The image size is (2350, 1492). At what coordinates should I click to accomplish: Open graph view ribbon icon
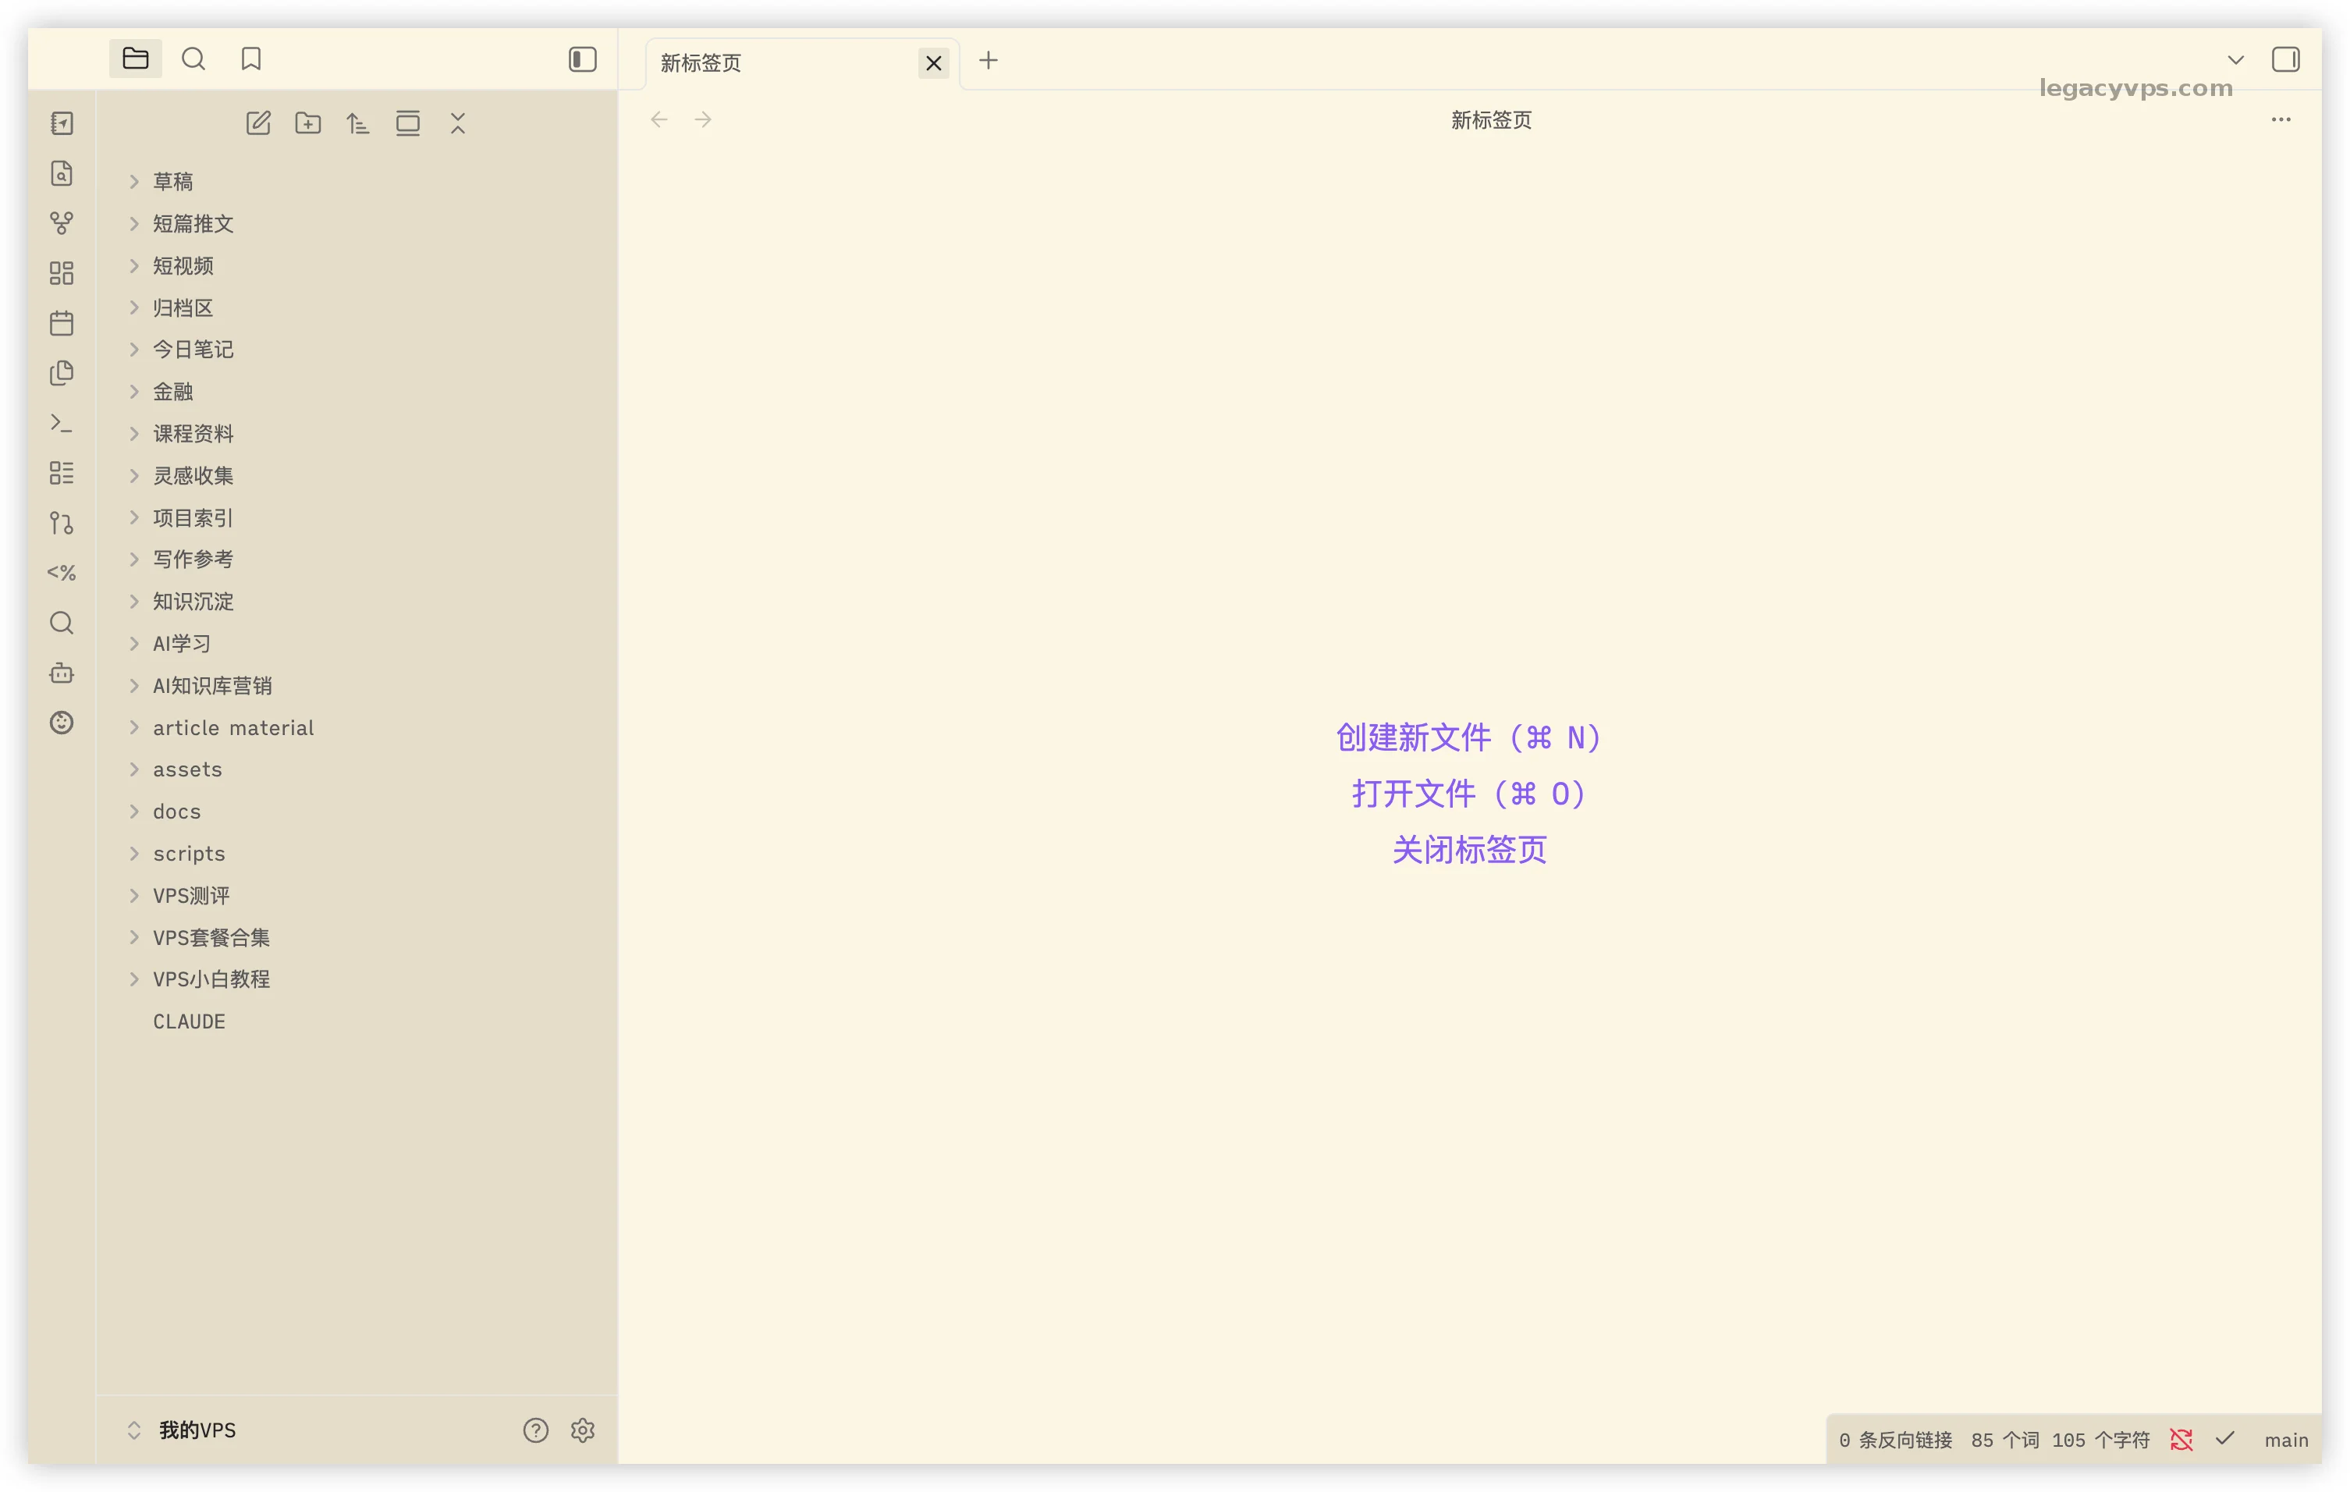[62, 223]
